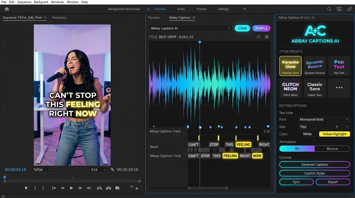355x198 pixels.
Task: Click the Go to In point icon
Action: point(54,188)
